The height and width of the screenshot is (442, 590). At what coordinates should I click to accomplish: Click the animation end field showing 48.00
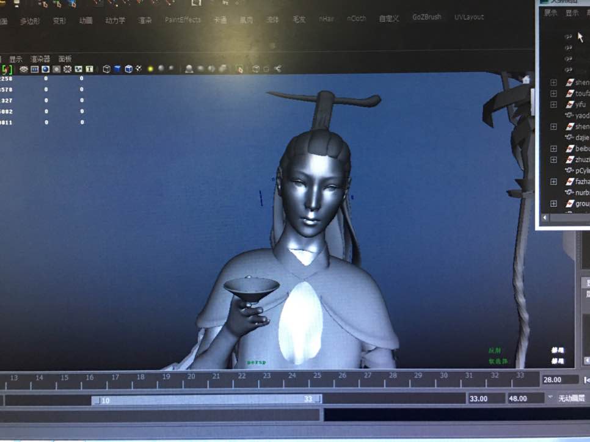(526, 399)
